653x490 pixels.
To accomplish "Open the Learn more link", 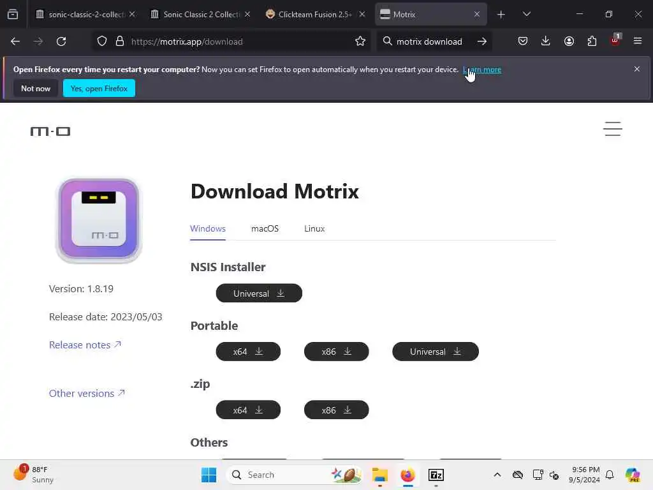I will [482, 70].
